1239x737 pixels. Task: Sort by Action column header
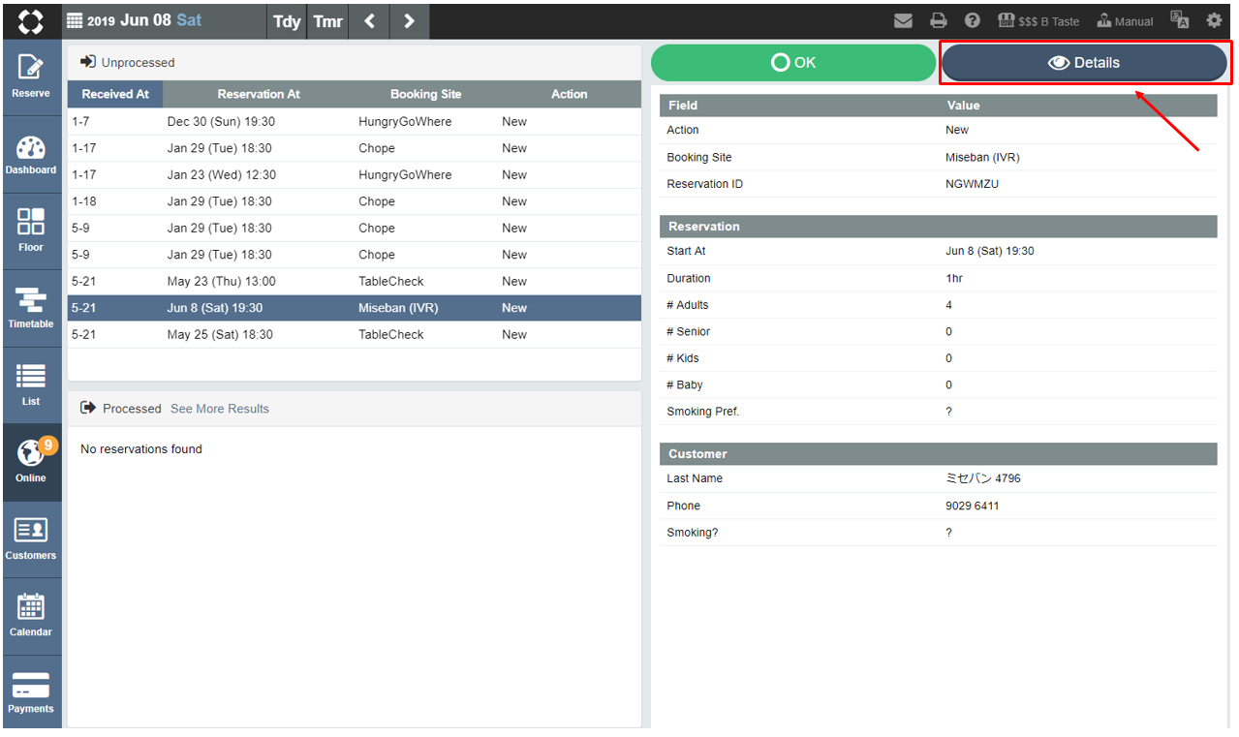click(x=570, y=94)
